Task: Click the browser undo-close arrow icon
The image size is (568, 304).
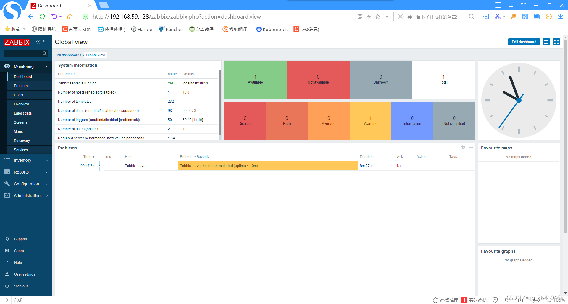Action: point(54,17)
